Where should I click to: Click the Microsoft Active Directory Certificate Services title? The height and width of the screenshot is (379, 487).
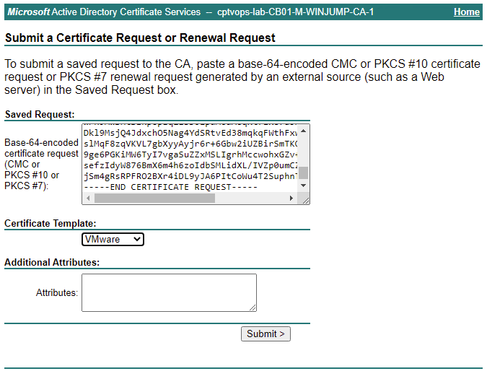point(104,12)
